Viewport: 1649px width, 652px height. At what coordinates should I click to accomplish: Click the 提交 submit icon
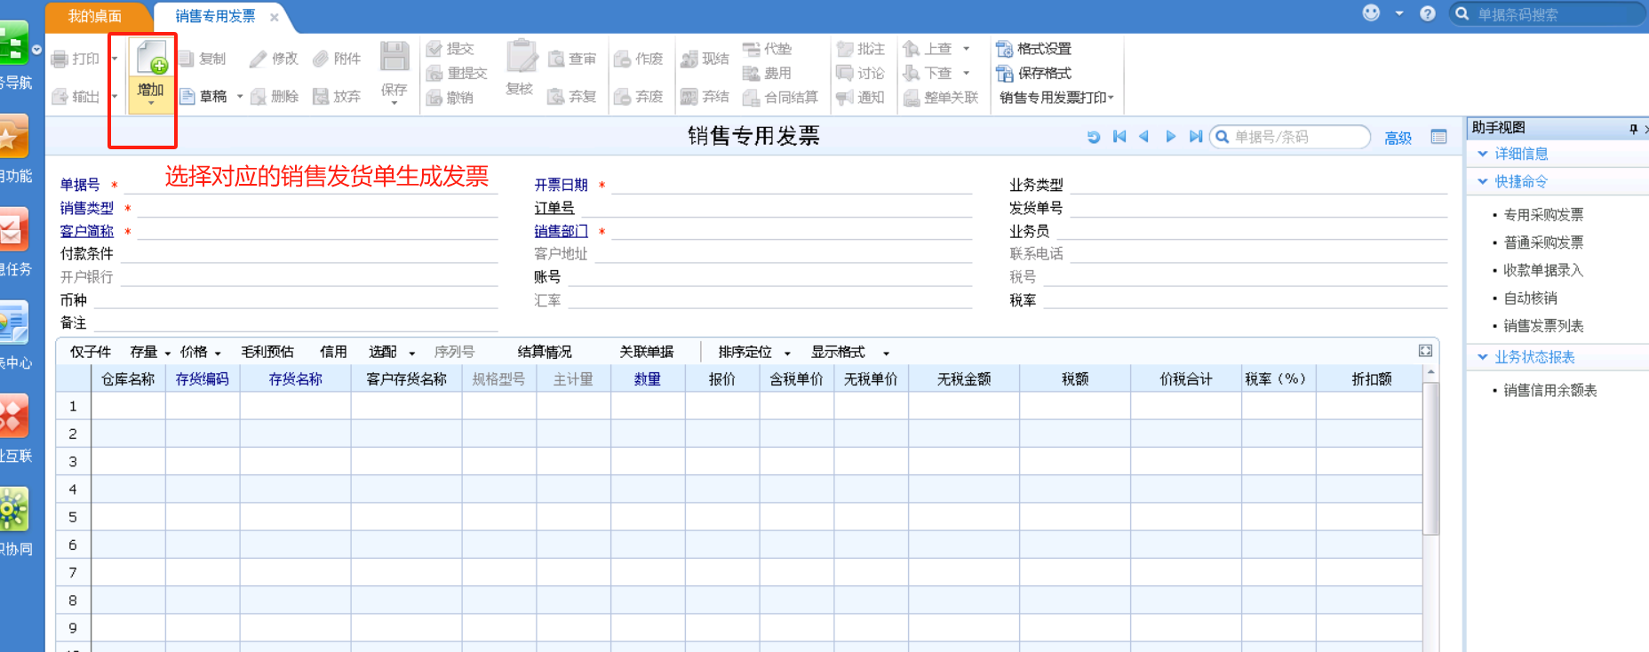point(434,49)
